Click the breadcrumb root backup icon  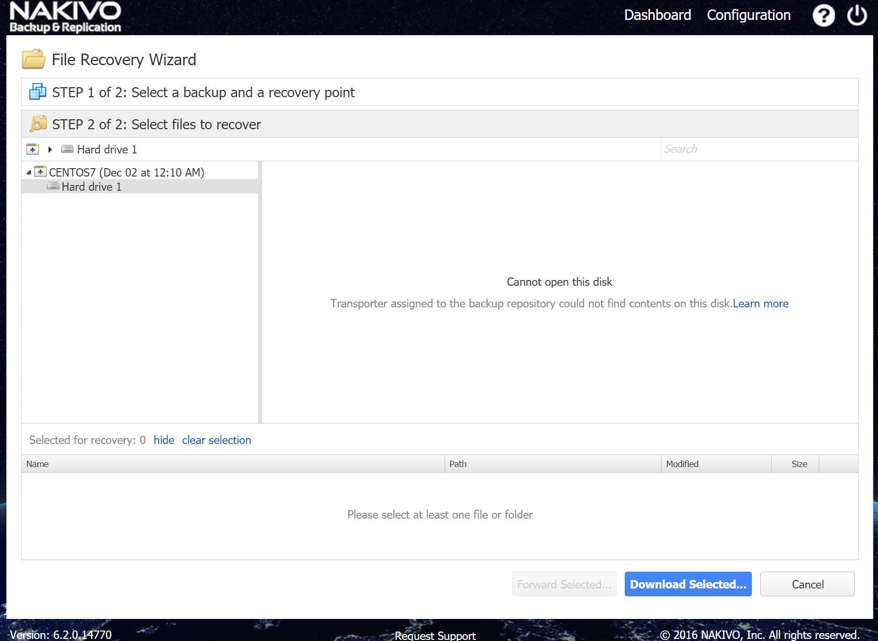(33, 149)
